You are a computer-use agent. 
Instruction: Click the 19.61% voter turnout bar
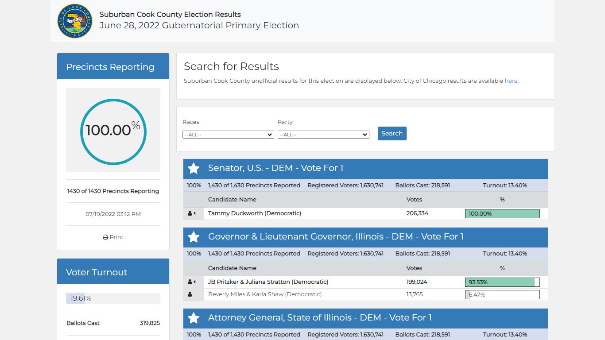click(x=113, y=298)
